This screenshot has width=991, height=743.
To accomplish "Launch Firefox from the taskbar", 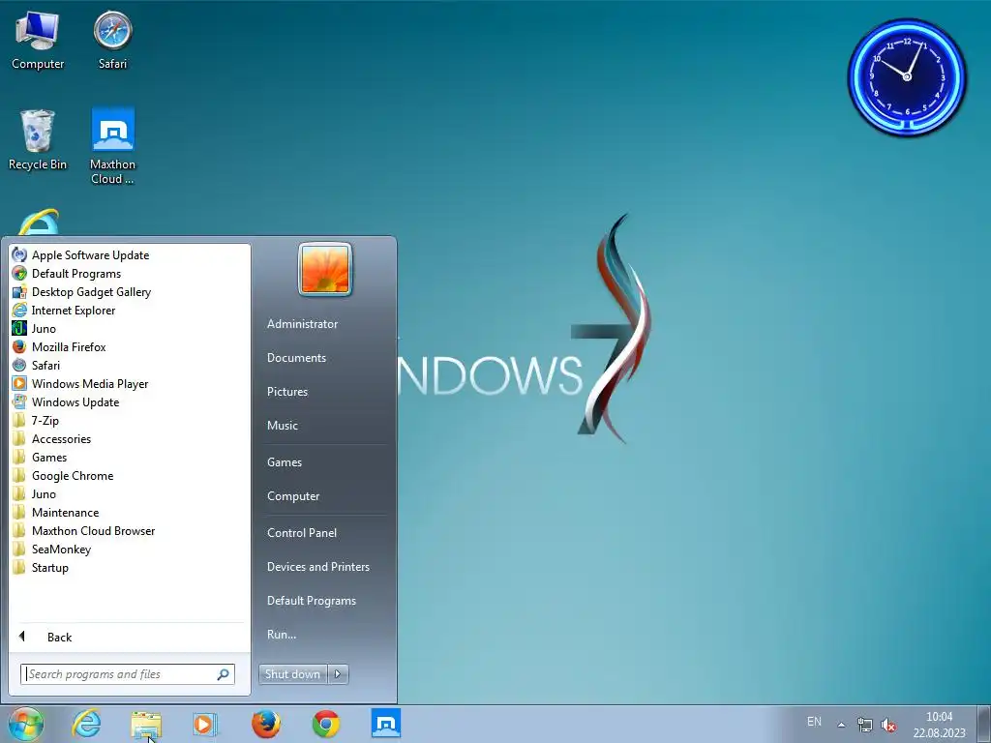I will (x=266, y=724).
